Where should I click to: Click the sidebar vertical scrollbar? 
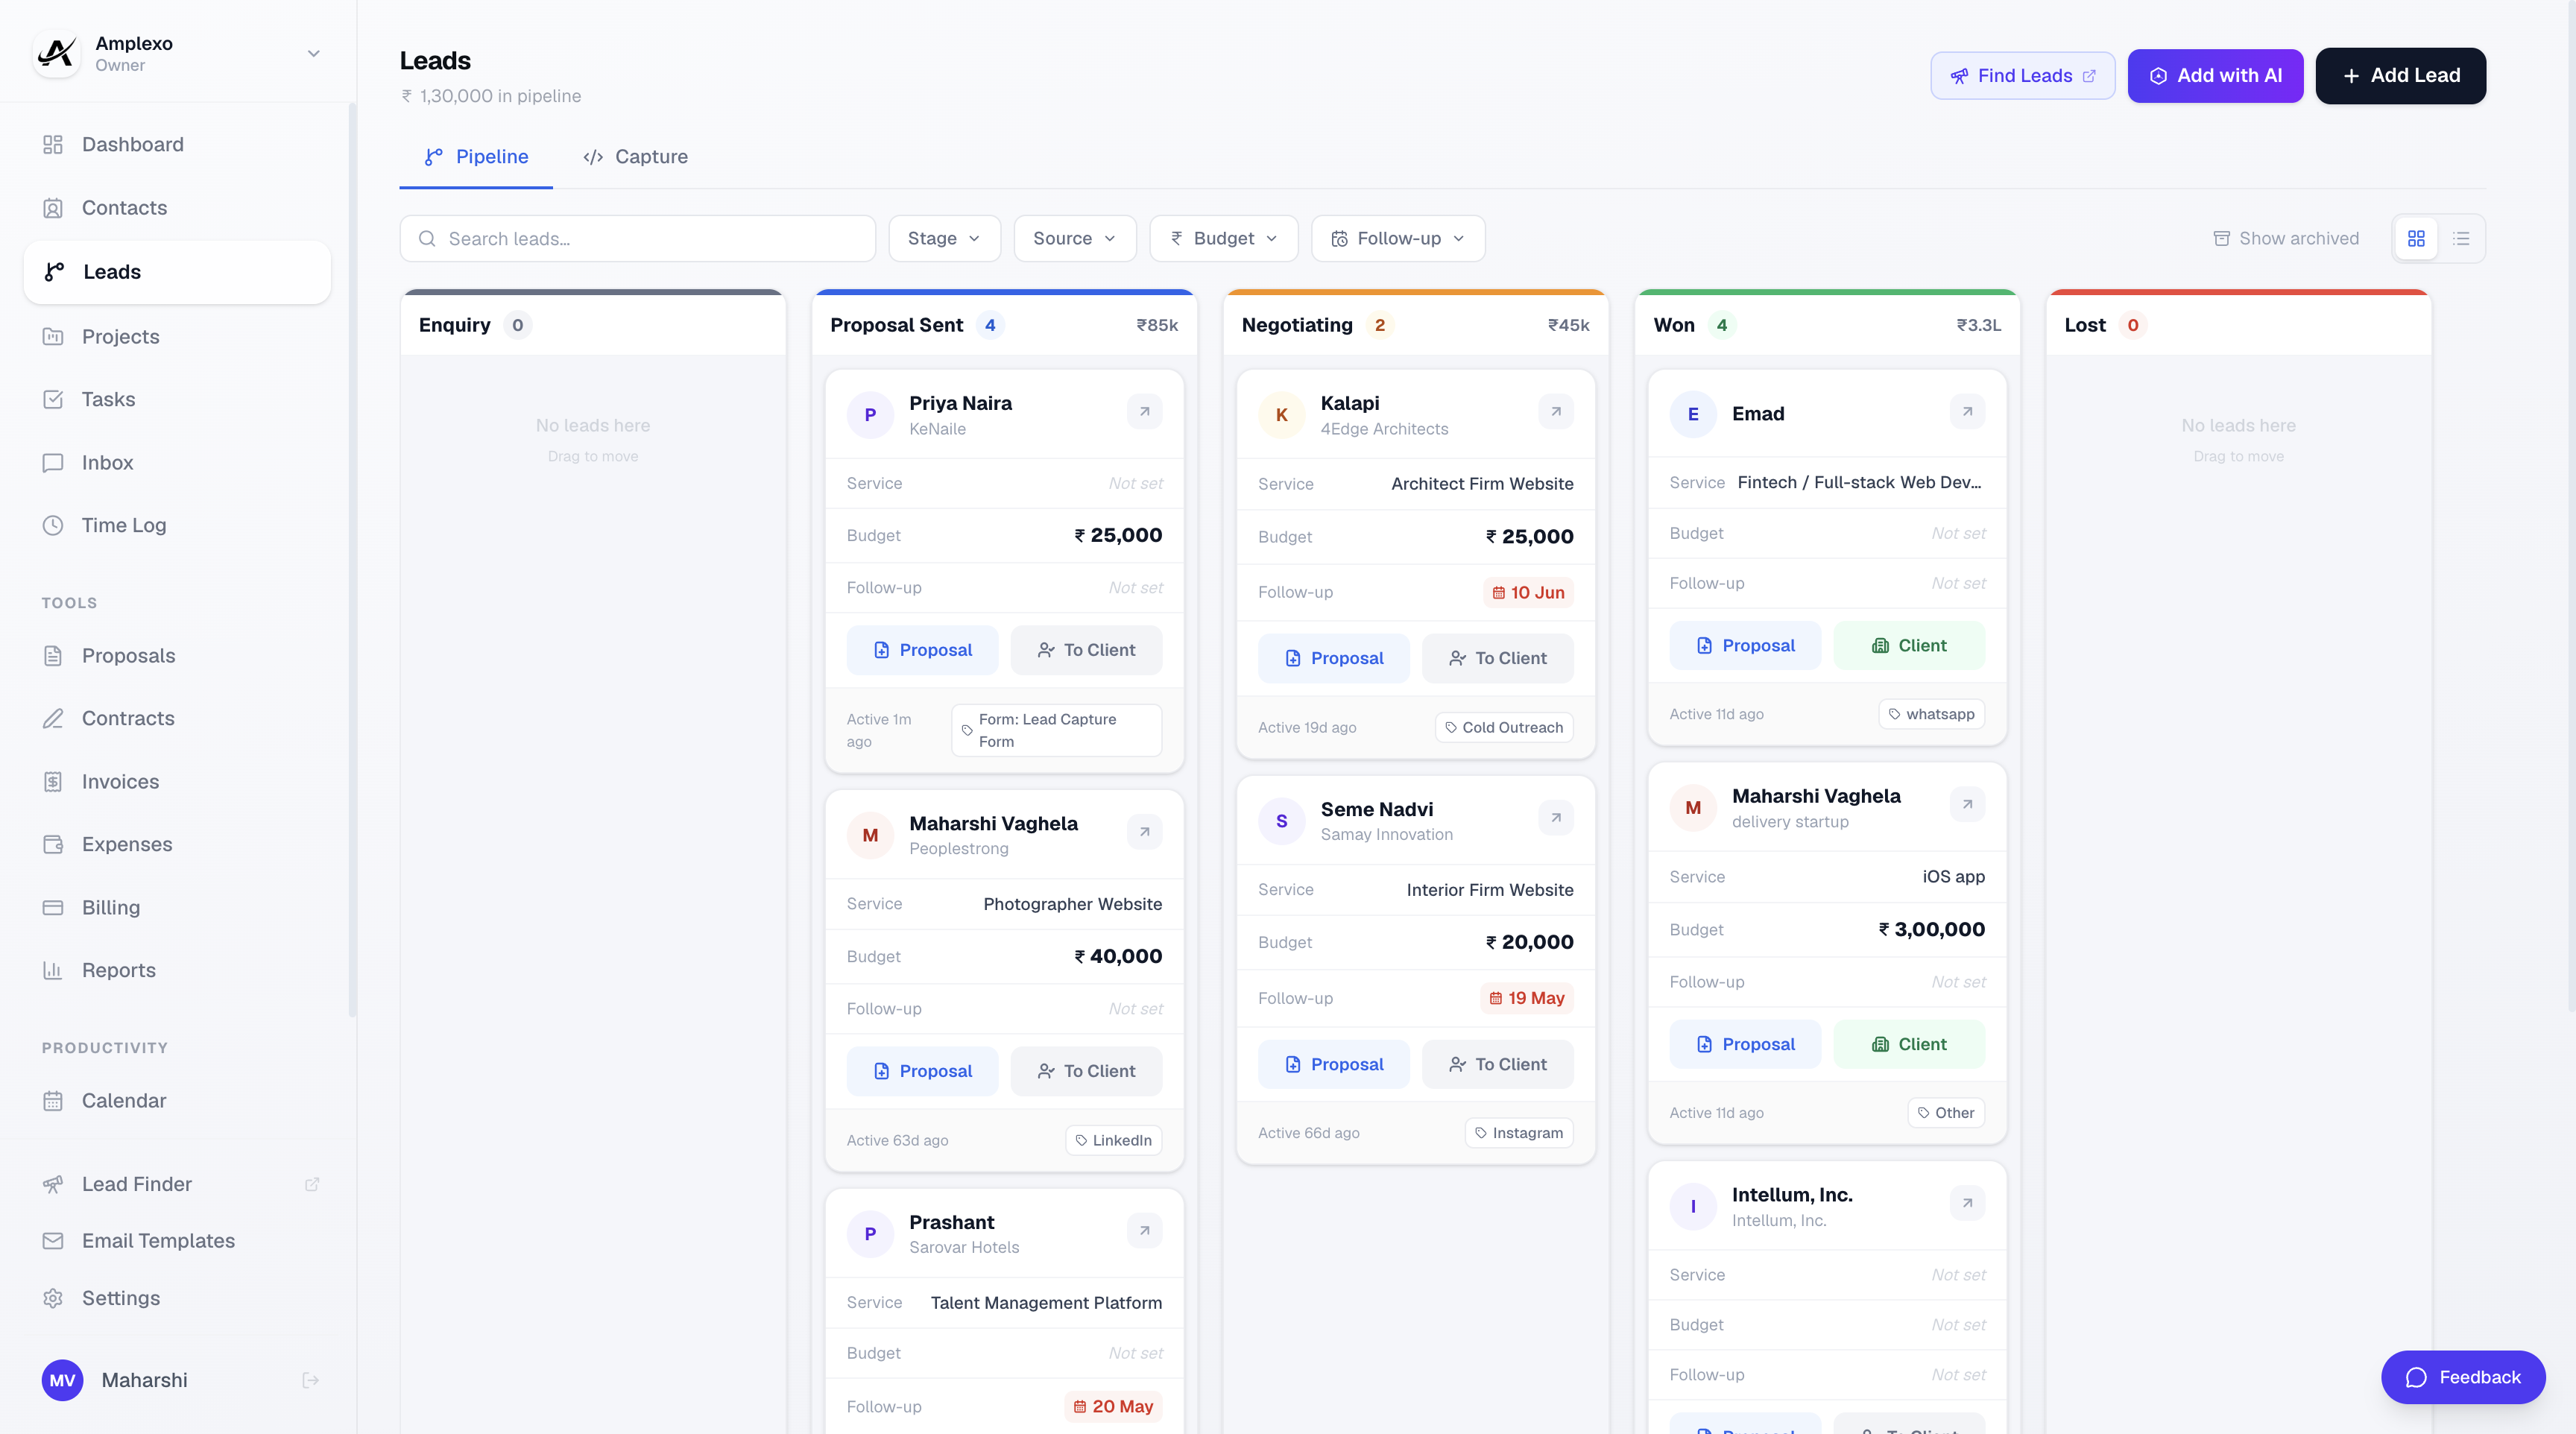click(x=352, y=560)
